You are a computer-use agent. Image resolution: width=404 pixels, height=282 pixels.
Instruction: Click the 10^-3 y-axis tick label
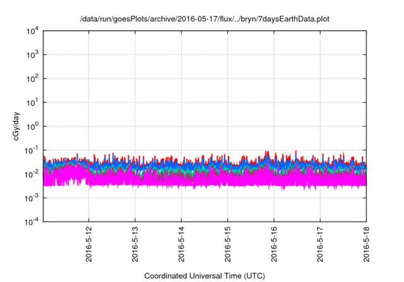pos(32,198)
